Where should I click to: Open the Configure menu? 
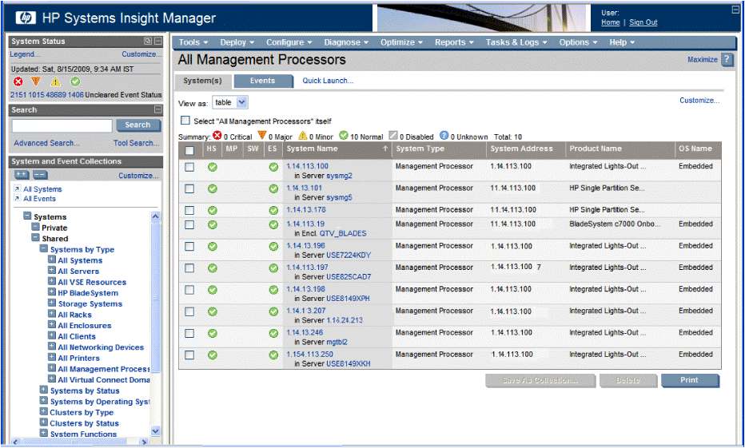coord(289,42)
